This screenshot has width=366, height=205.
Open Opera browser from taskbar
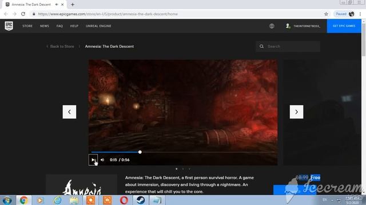(x=124, y=200)
